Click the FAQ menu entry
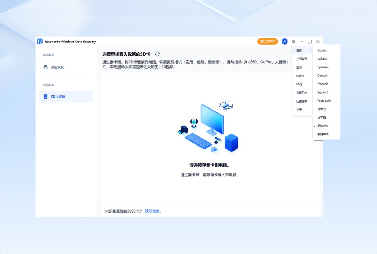 [299, 84]
